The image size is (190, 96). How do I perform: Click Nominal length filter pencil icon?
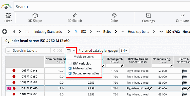click(172, 66)
